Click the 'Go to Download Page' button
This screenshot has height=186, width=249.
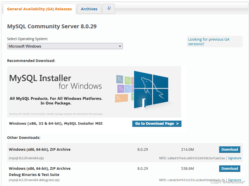coord(157,123)
